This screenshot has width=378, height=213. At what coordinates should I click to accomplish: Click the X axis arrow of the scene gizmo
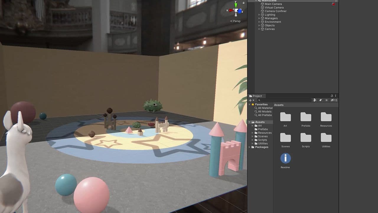(x=232, y=10)
